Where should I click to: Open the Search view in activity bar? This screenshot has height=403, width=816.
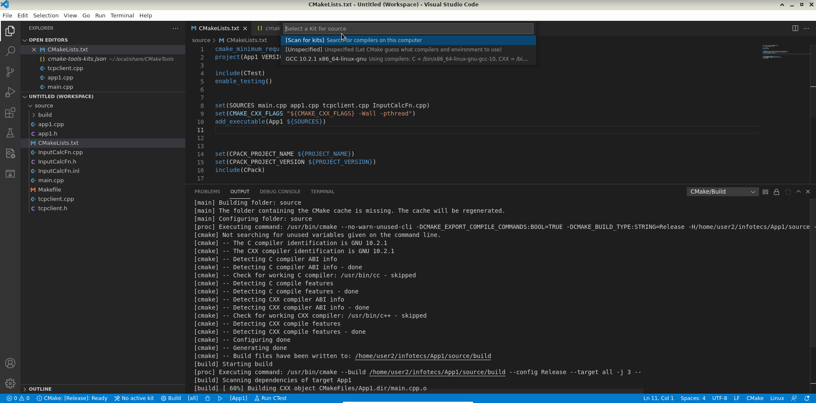[x=10, y=51]
